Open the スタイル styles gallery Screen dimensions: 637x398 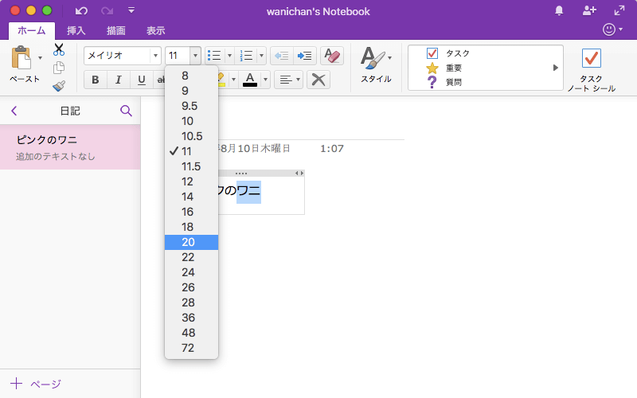click(x=376, y=65)
